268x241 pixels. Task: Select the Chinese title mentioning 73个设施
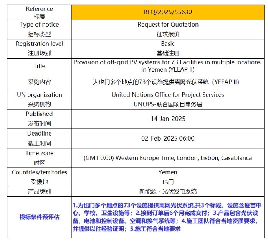coord(168,82)
